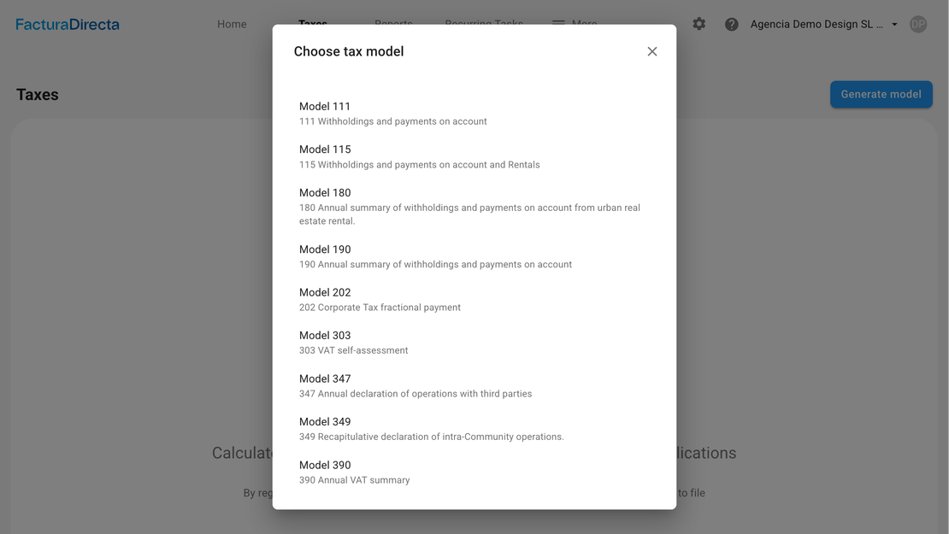The image size is (949, 534).
Task: Click the FacturaDirecta logo
Action: (x=68, y=24)
